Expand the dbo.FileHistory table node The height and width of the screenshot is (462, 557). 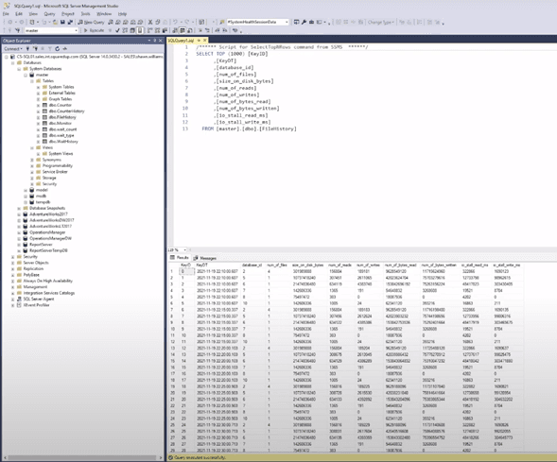[x=39, y=117]
